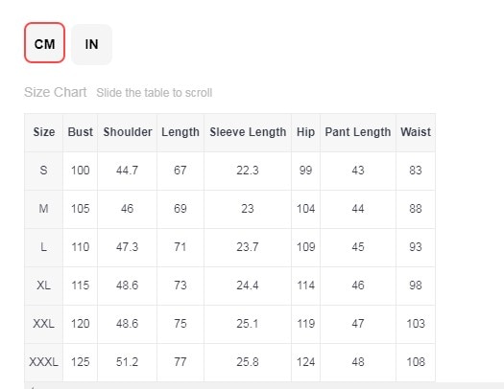
Task: Click the Length column header
Action: point(180,132)
